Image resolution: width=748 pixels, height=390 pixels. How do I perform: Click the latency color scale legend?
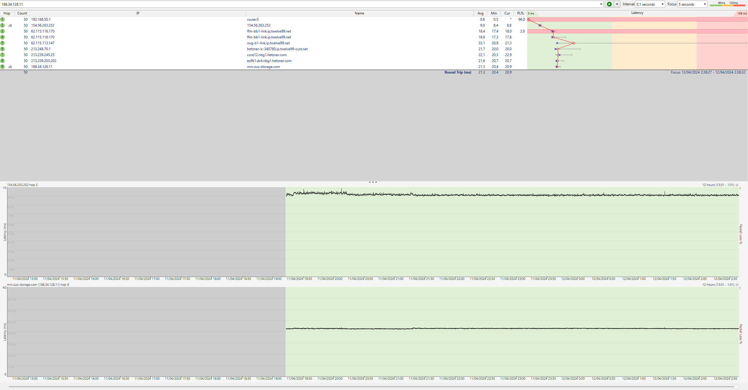click(727, 4)
